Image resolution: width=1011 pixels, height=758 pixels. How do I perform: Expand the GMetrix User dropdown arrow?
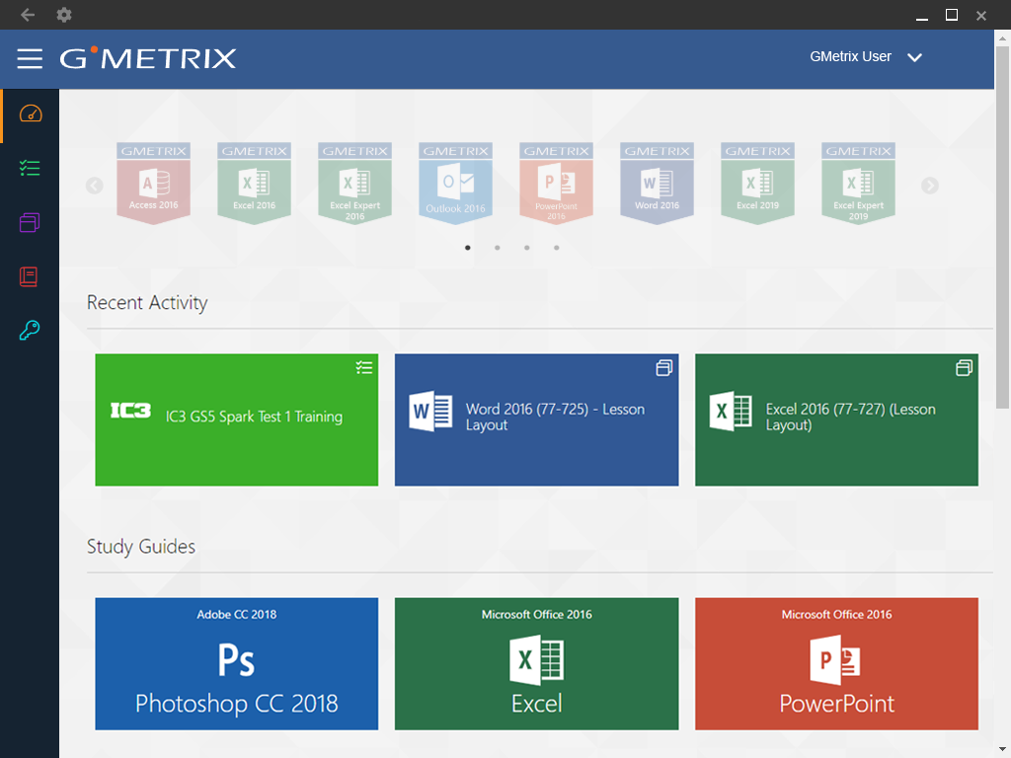tap(914, 57)
